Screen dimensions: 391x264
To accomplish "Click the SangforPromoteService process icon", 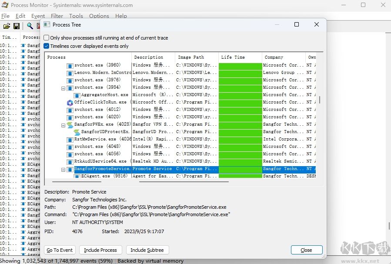I will point(70,170).
